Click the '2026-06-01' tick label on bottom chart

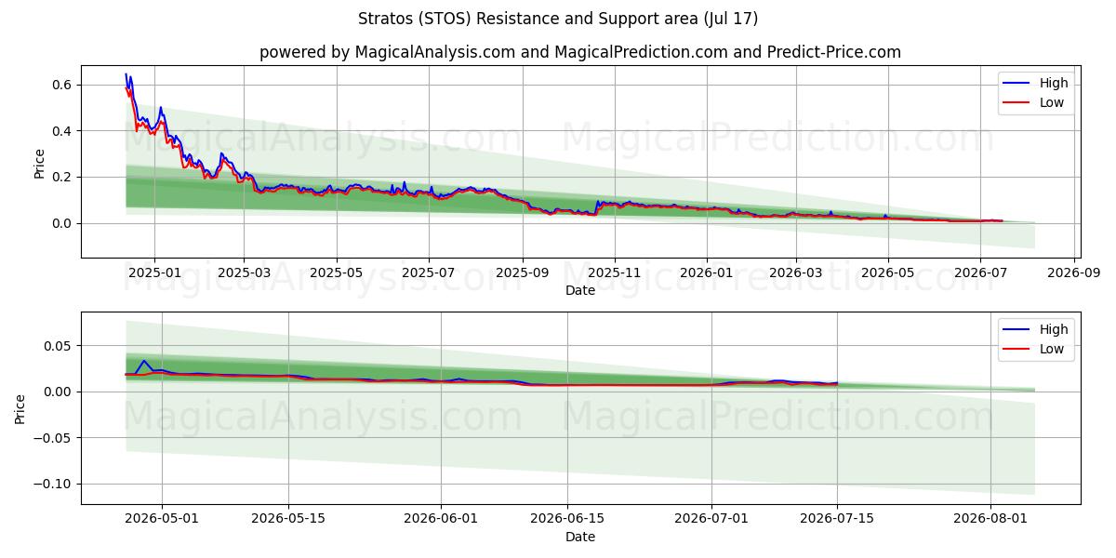click(x=442, y=521)
